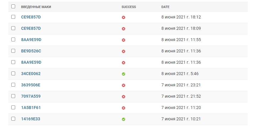The width and height of the screenshot is (253, 126).
Task: Check the box for 34CE0062 row
Action: tap(13, 73)
